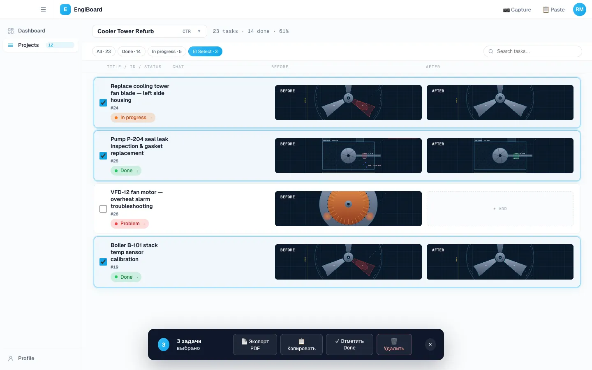Click the Отметить Done button

pyautogui.click(x=349, y=345)
